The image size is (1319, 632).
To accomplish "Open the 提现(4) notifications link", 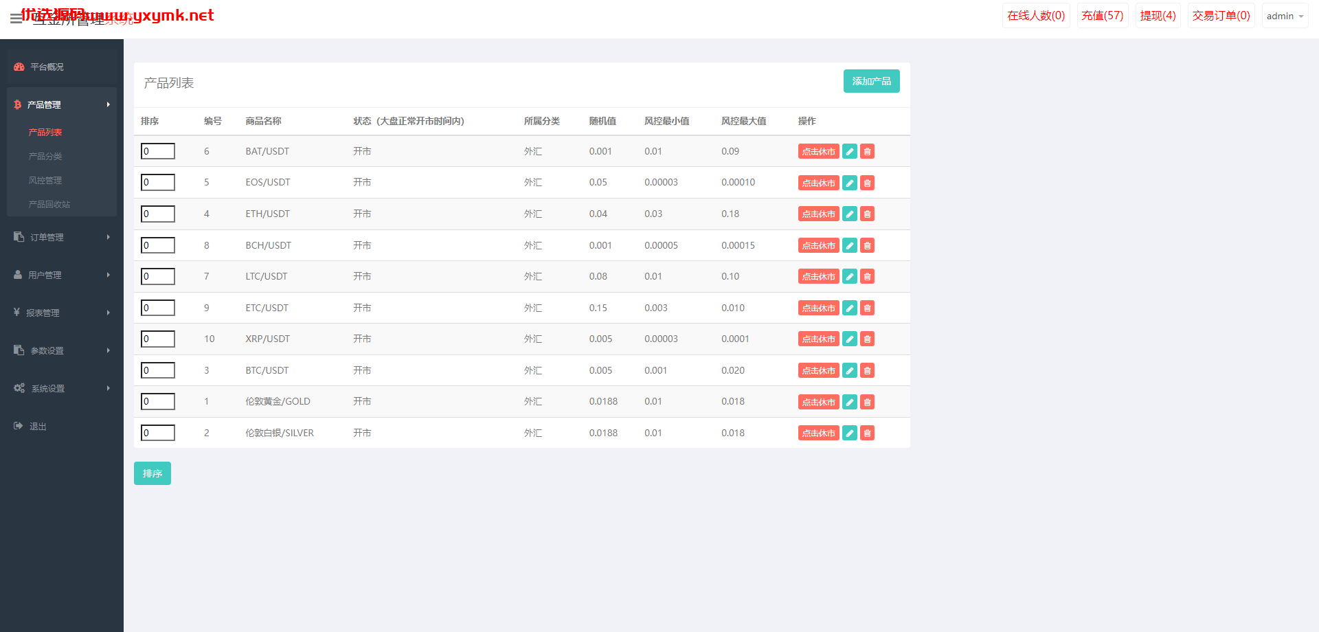I will point(1158,16).
